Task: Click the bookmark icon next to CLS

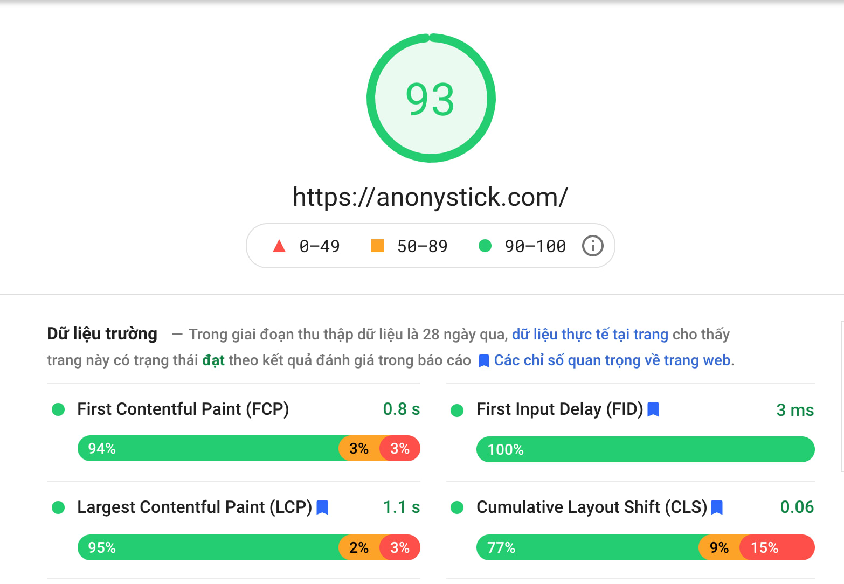Action: (717, 507)
